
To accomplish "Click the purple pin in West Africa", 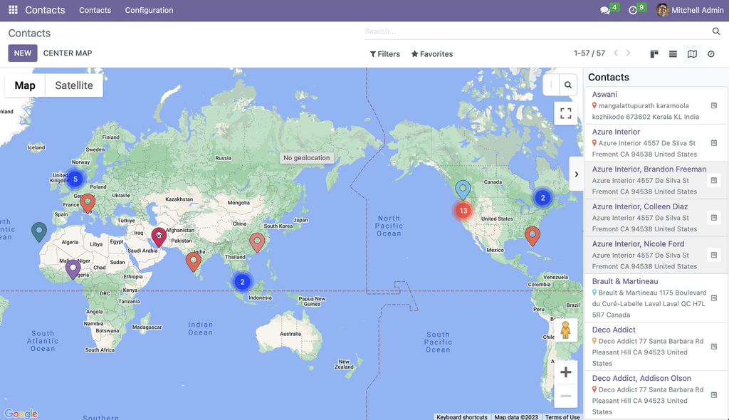I will click(x=73, y=269).
